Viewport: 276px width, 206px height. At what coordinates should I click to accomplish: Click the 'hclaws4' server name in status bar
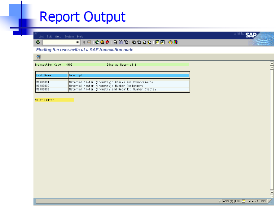pyautogui.click(x=253, y=201)
